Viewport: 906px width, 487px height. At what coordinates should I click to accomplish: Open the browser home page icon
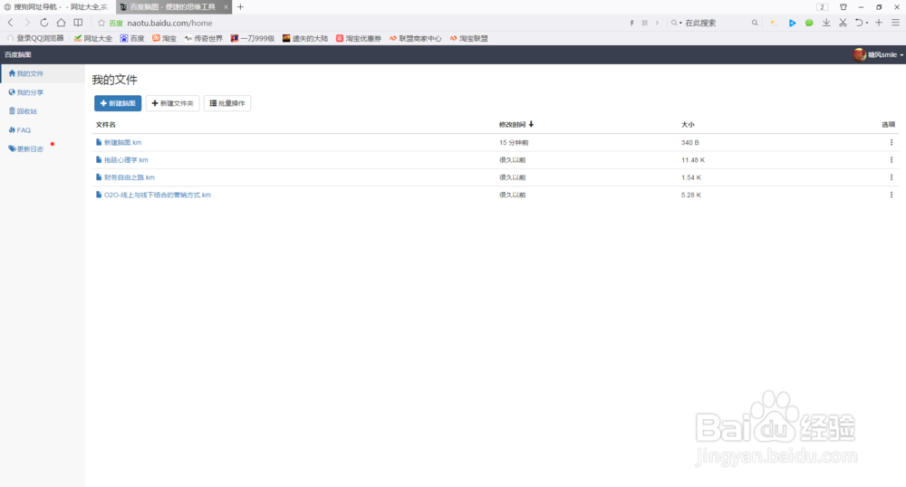(61, 23)
